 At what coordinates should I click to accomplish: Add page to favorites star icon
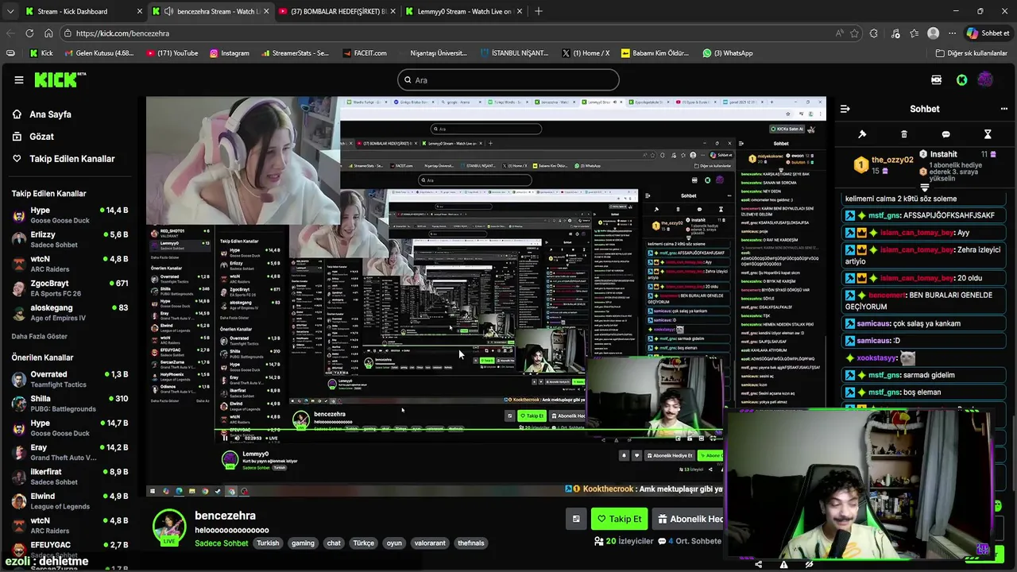click(854, 33)
